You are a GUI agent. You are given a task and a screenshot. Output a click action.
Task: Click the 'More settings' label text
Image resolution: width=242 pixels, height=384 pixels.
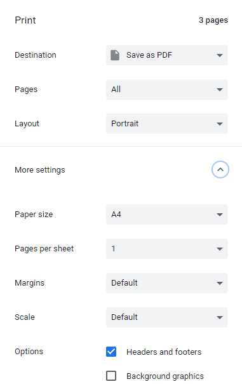click(x=40, y=170)
